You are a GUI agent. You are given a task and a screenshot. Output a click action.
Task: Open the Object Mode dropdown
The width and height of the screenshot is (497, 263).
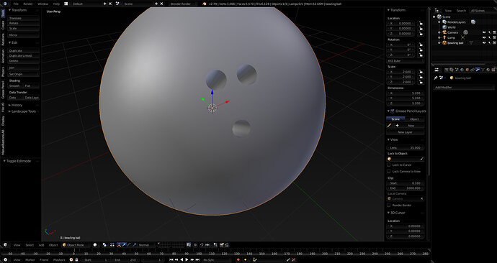pyautogui.click(x=76, y=245)
